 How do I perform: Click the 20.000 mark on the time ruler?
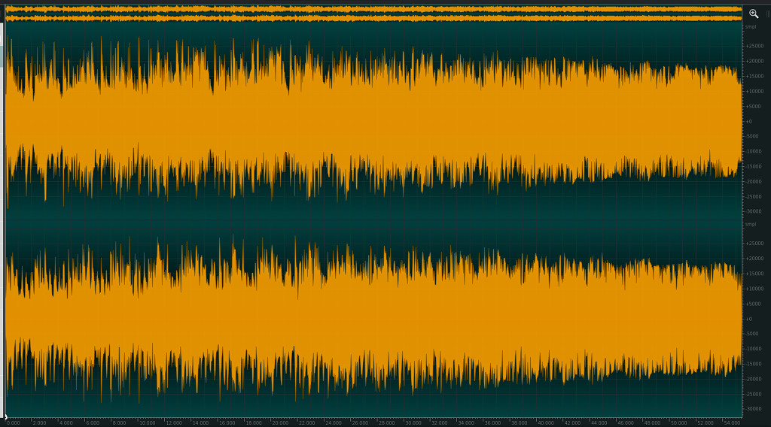click(x=280, y=422)
